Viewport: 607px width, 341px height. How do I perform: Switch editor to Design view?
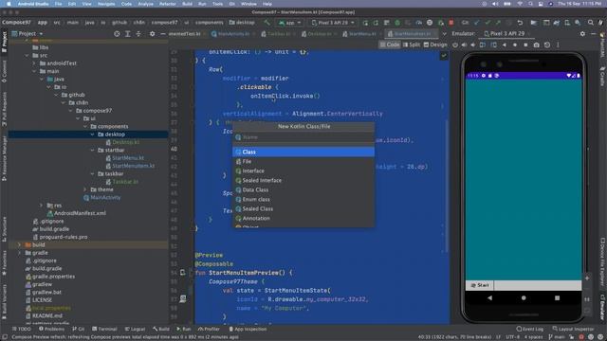435,45
